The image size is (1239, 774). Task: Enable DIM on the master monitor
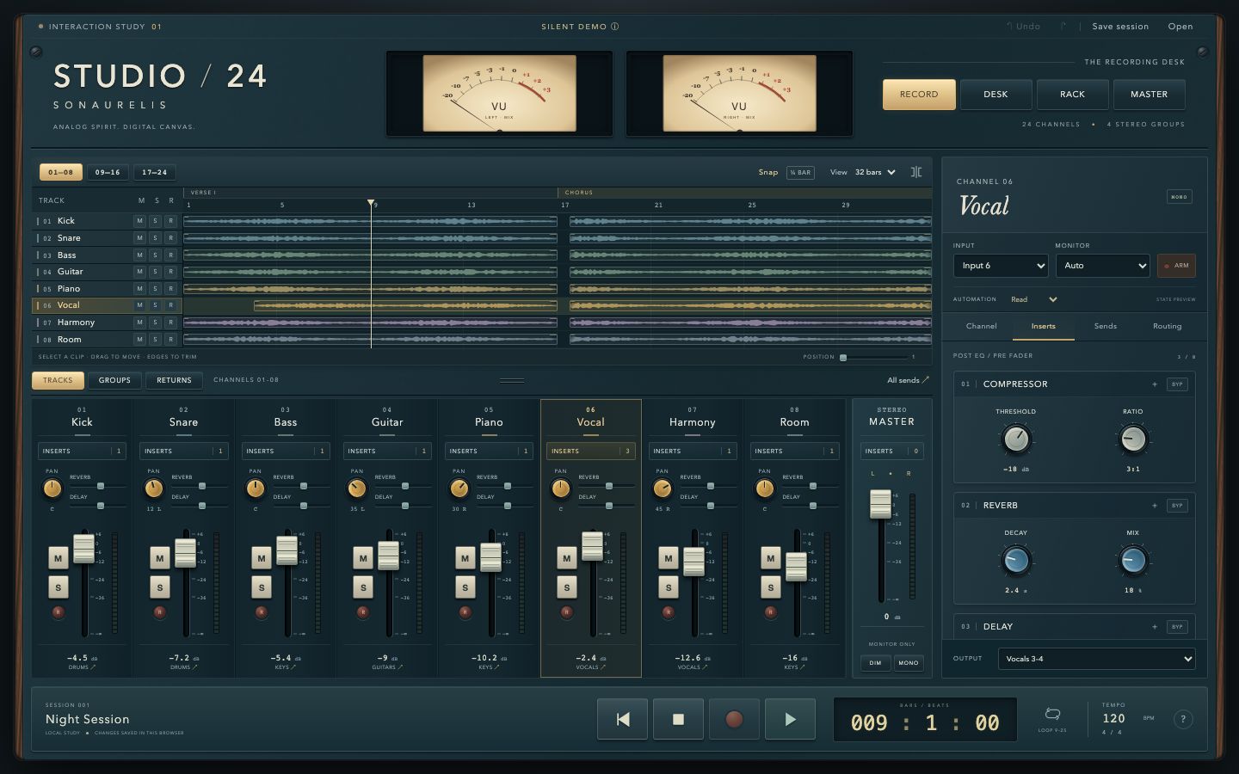[x=875, y=663]
